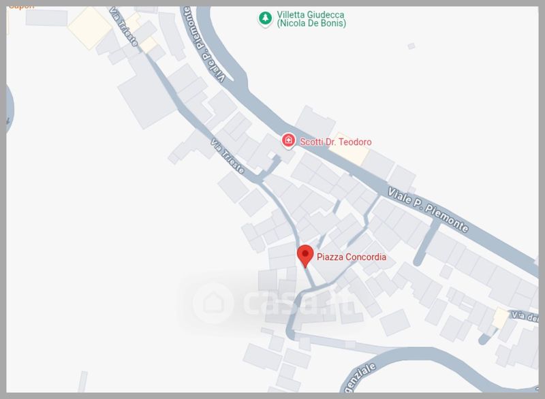Click the red Piazza Concordia location pin
Image resolution: width=545 pixels, height=399 pixels.
(x=305, y=256)
